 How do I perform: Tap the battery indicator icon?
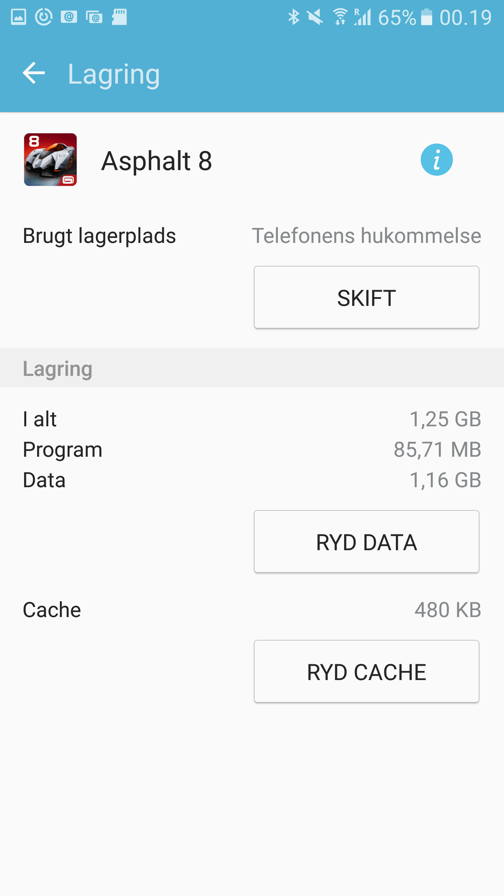coord(426,17)
